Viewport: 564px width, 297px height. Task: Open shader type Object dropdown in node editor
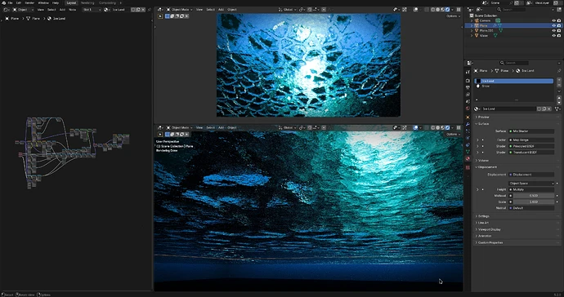click(x=24, y=10)
